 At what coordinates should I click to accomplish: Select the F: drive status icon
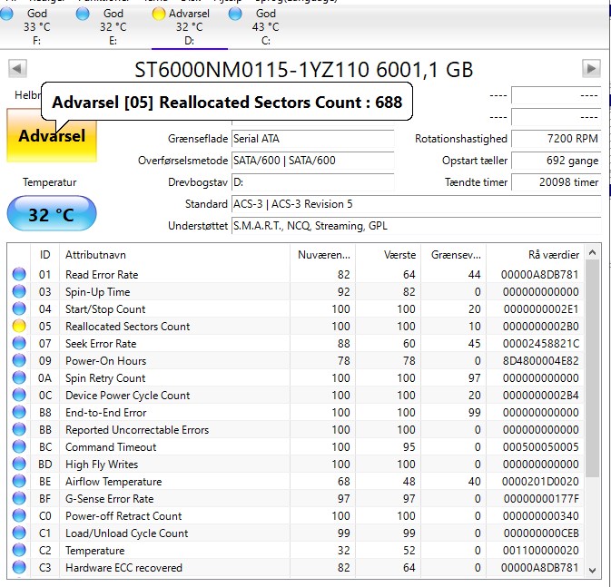click(x=6, y=14)
